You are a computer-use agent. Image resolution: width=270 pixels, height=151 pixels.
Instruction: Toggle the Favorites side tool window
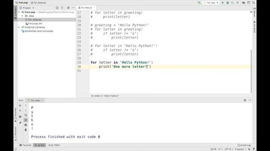click(x=16, y=115)
